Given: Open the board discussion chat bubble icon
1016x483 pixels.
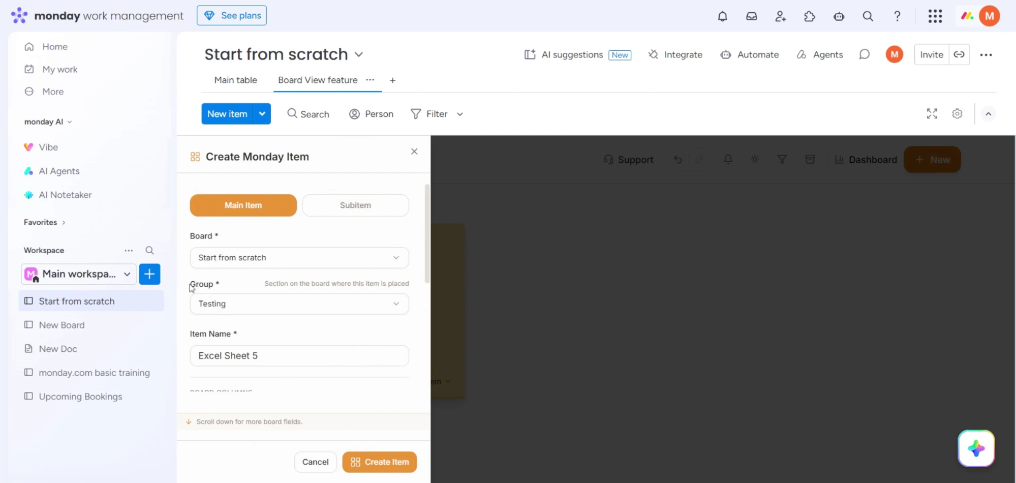Looking at the screenshot, I should tap(864, 54).
